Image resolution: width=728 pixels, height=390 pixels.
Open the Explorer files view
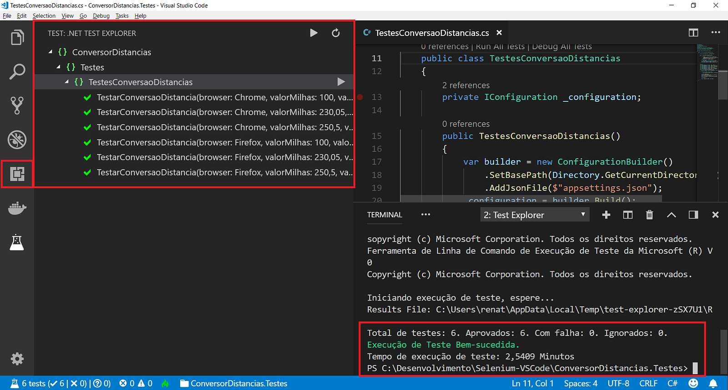coord(17,37)
